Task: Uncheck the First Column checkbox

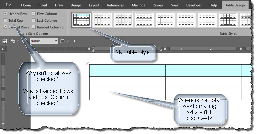Action: [34, 14]
